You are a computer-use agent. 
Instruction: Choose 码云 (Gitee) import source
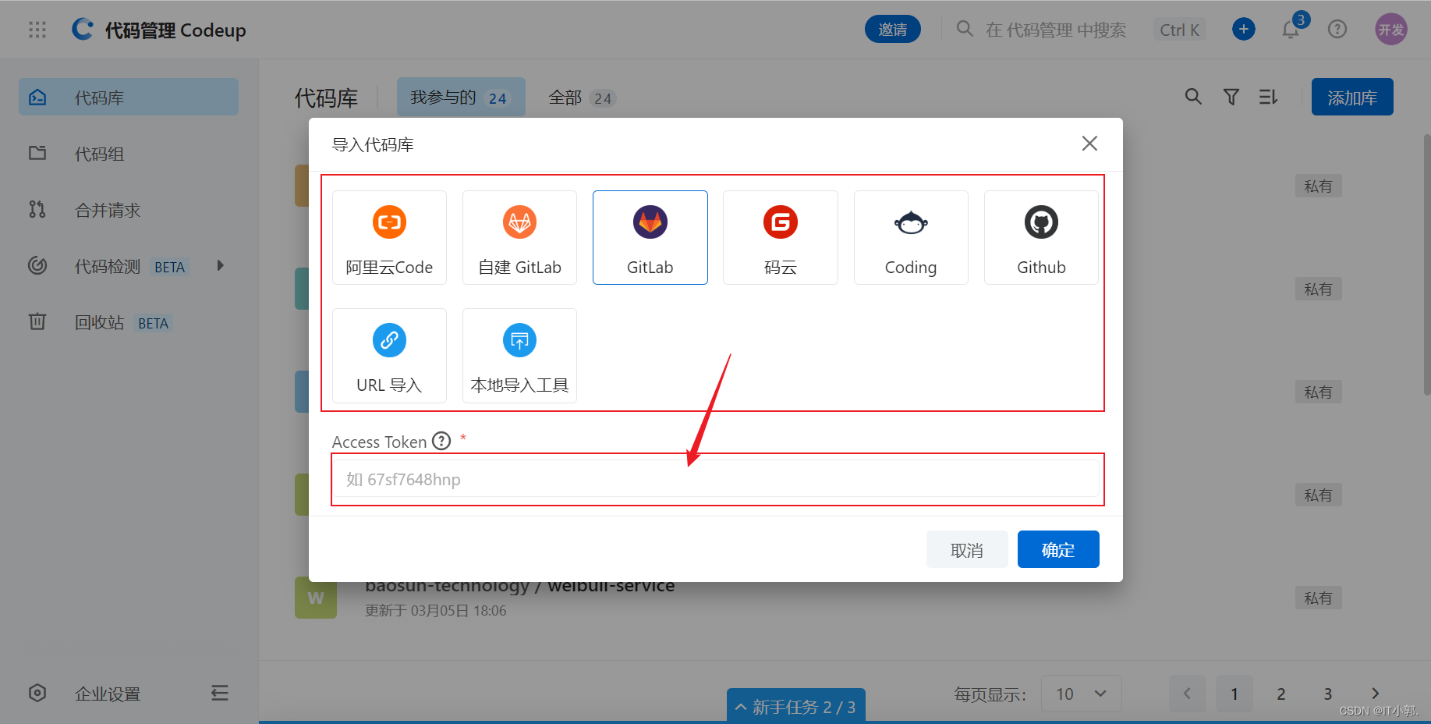pyautogui.click(x=780, y=237)
